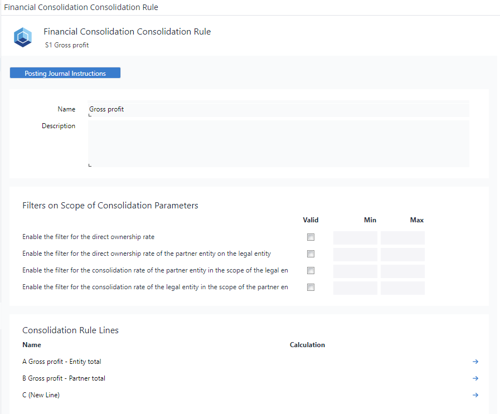
Task: Click the Max field for direct ownership rate
Action: (x=402, y=237)
